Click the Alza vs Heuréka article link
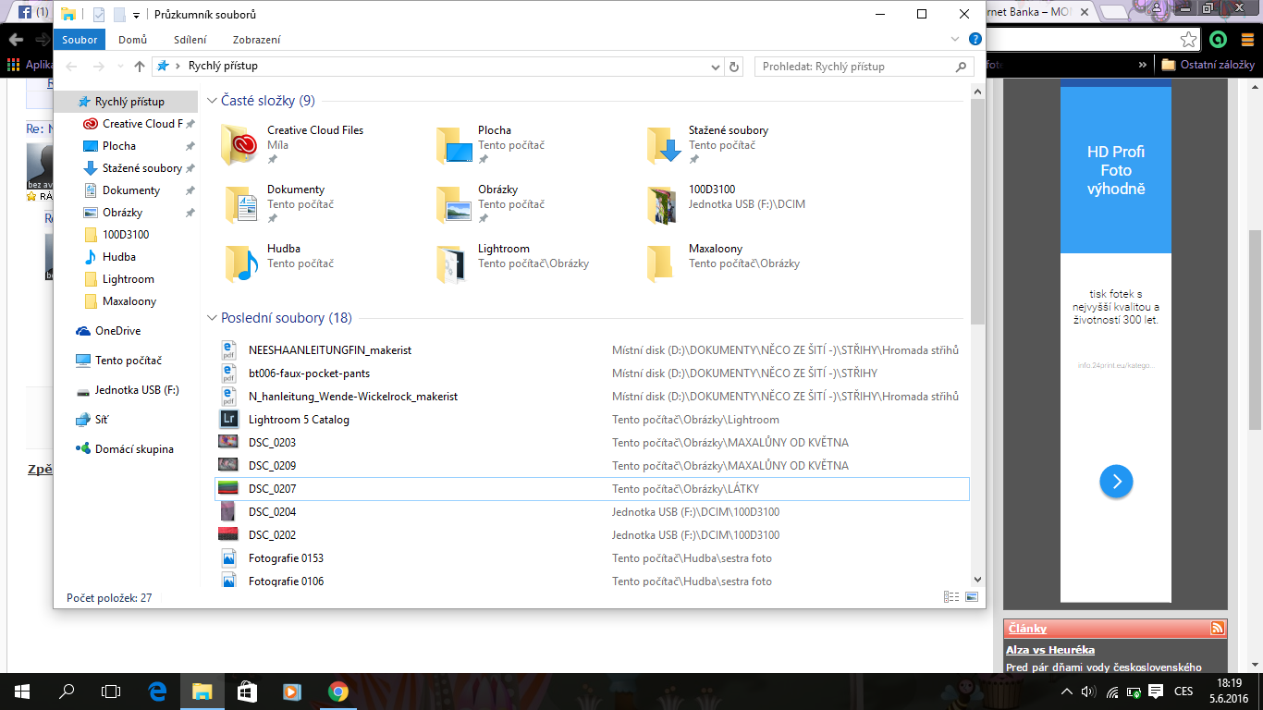 [1050, 651]
